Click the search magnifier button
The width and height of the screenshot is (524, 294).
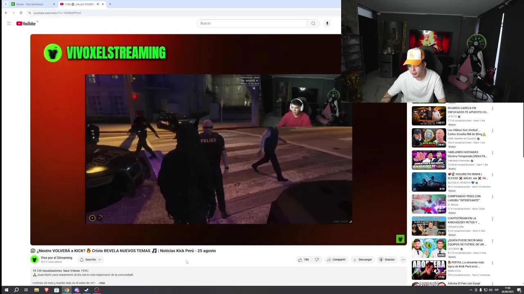click(313, 23)
